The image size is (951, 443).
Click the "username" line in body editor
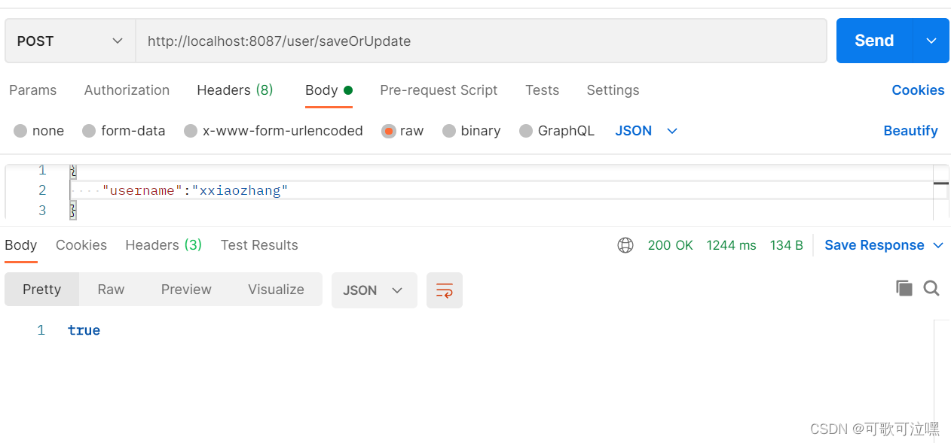[x=500, y=190]
